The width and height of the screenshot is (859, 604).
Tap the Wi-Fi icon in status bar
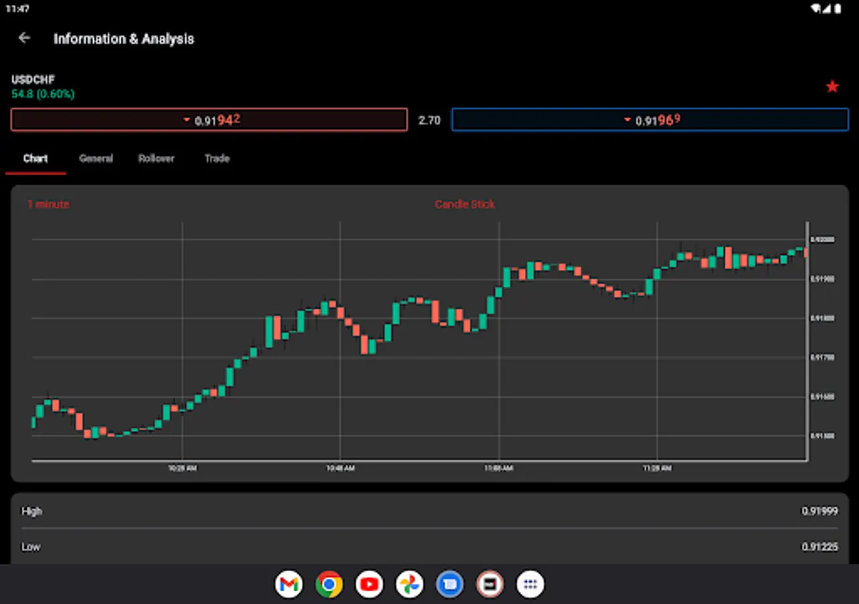coord(817,9)
